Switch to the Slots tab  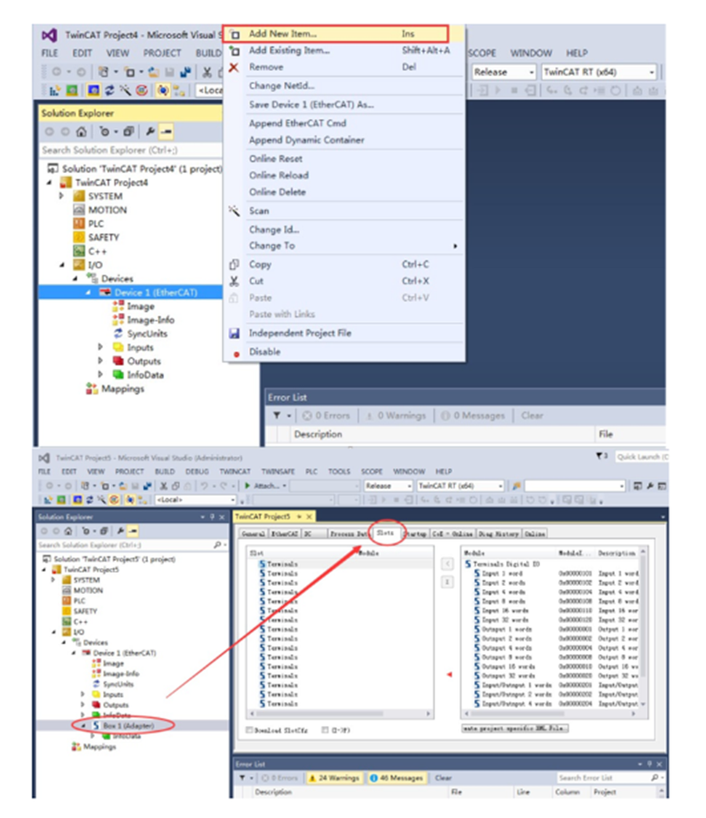click(386, 533)
